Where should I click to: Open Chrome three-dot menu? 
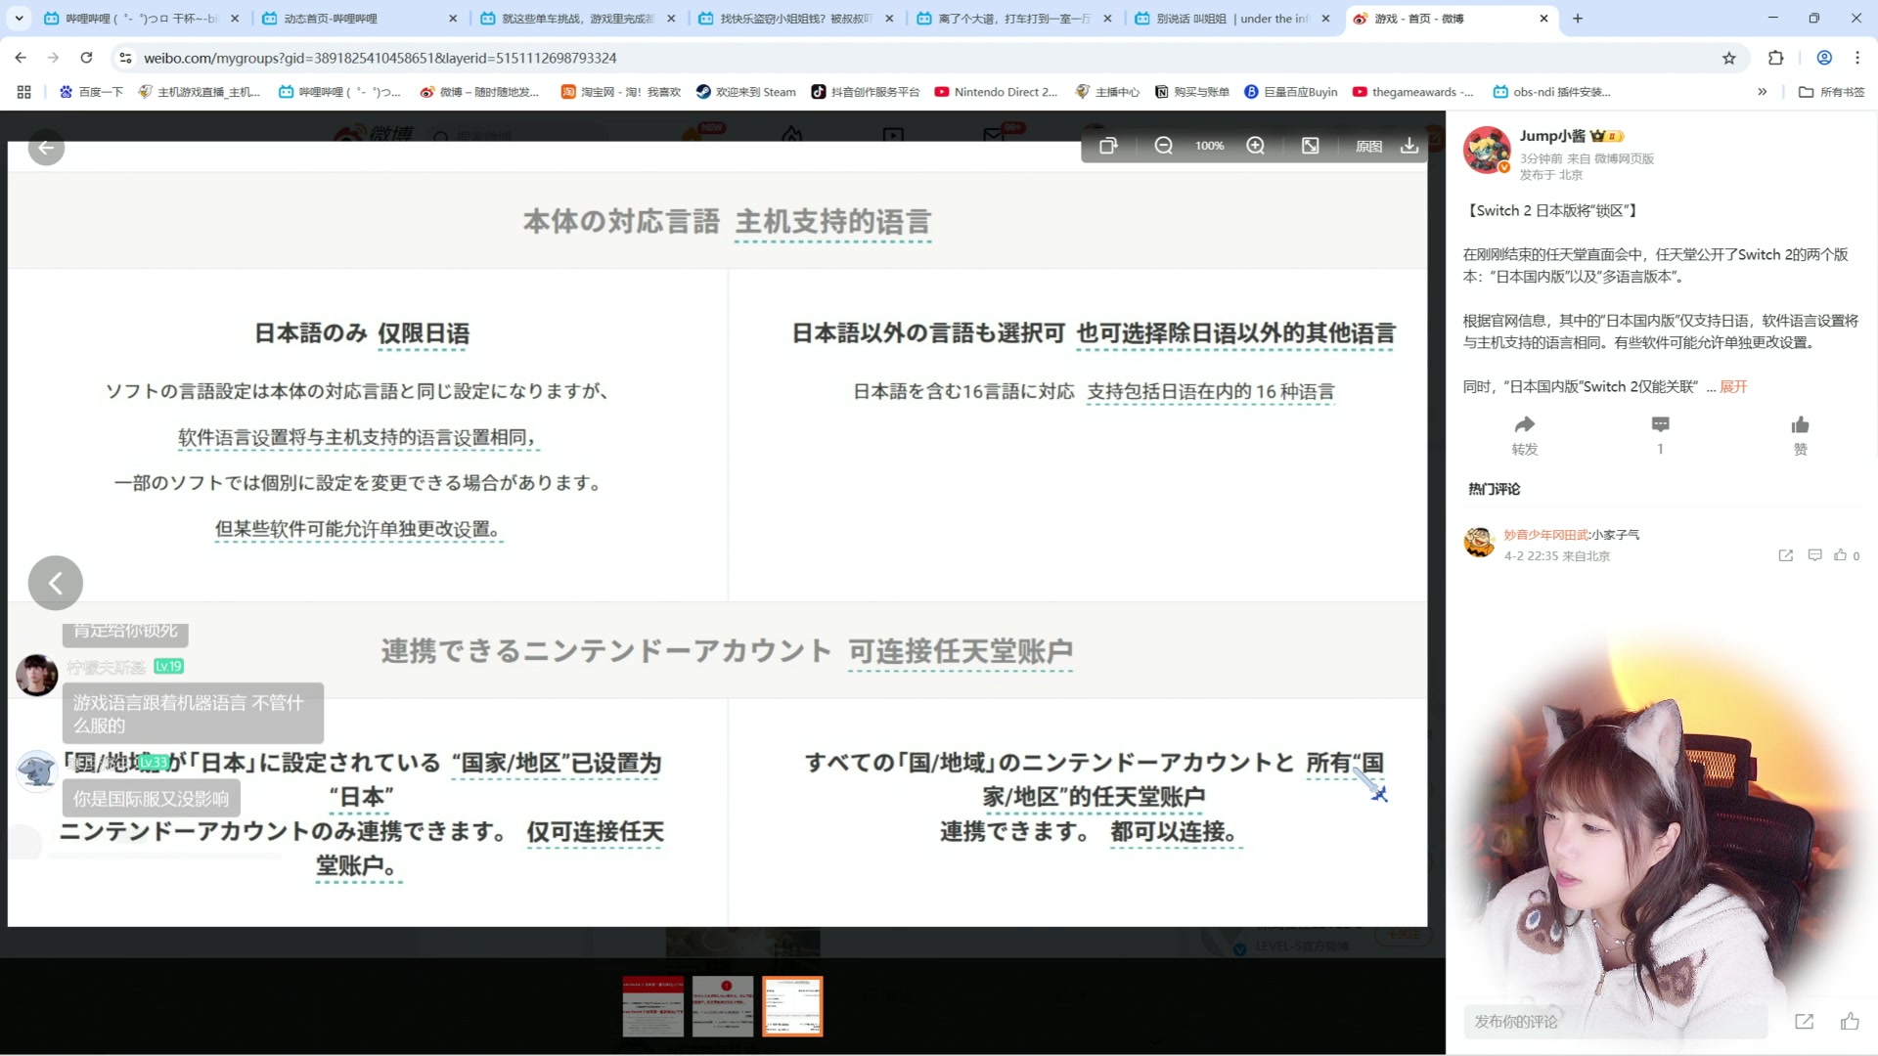click(x=1857, y=58)
